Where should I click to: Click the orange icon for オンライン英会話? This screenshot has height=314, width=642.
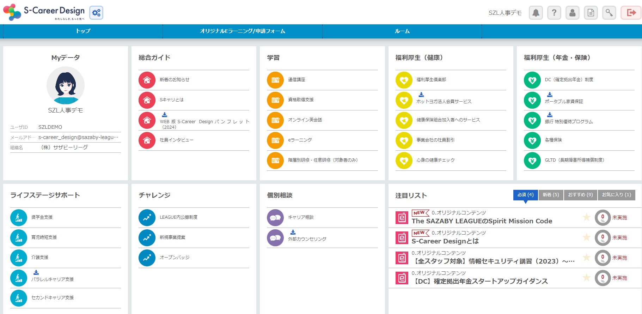click(275, 120)
